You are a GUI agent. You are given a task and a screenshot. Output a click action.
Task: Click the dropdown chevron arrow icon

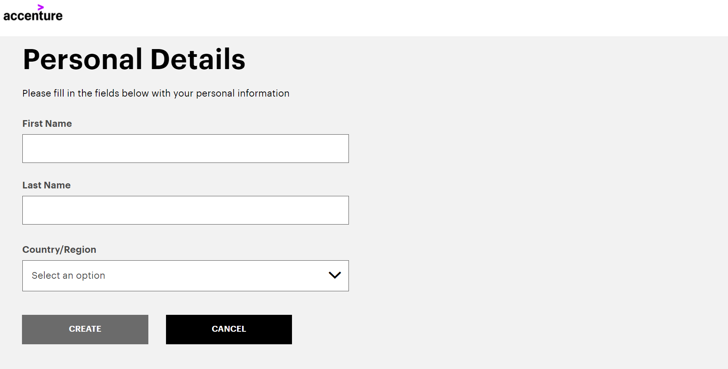(x=334, y=275)
